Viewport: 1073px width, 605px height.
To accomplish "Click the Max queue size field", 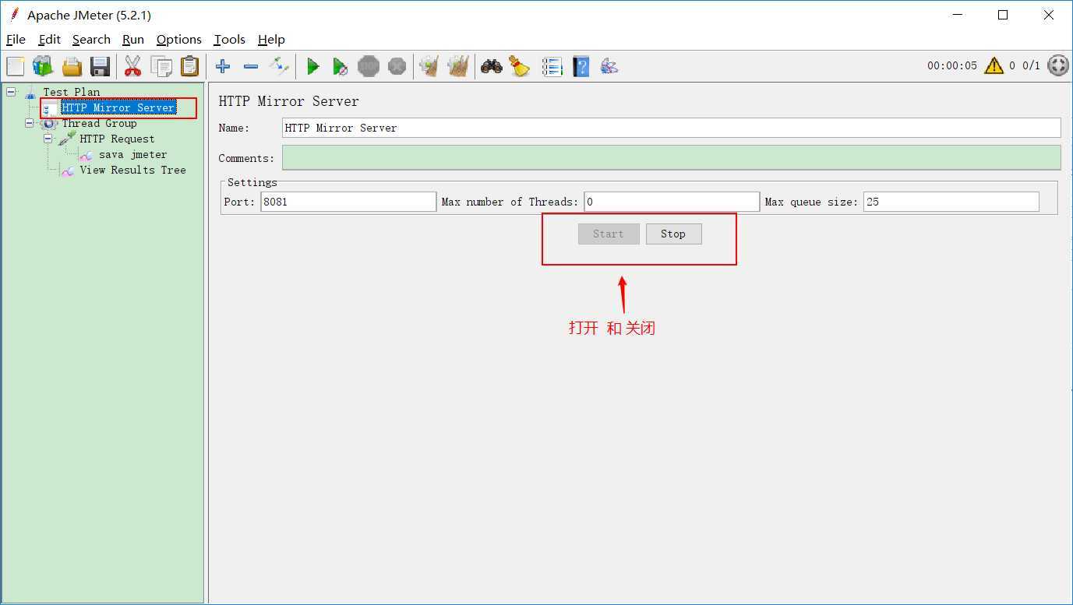I will pyautogui.click(x=951, y=202).
